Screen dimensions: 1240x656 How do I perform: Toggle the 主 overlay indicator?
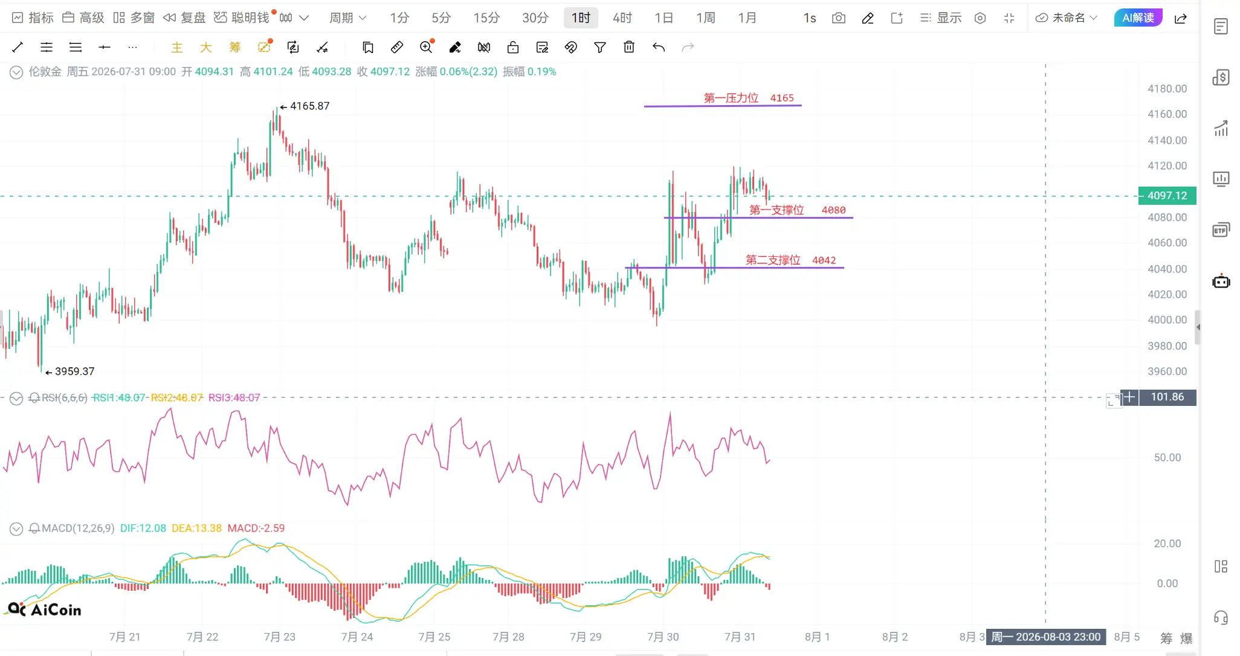click(x=177, y=47)
